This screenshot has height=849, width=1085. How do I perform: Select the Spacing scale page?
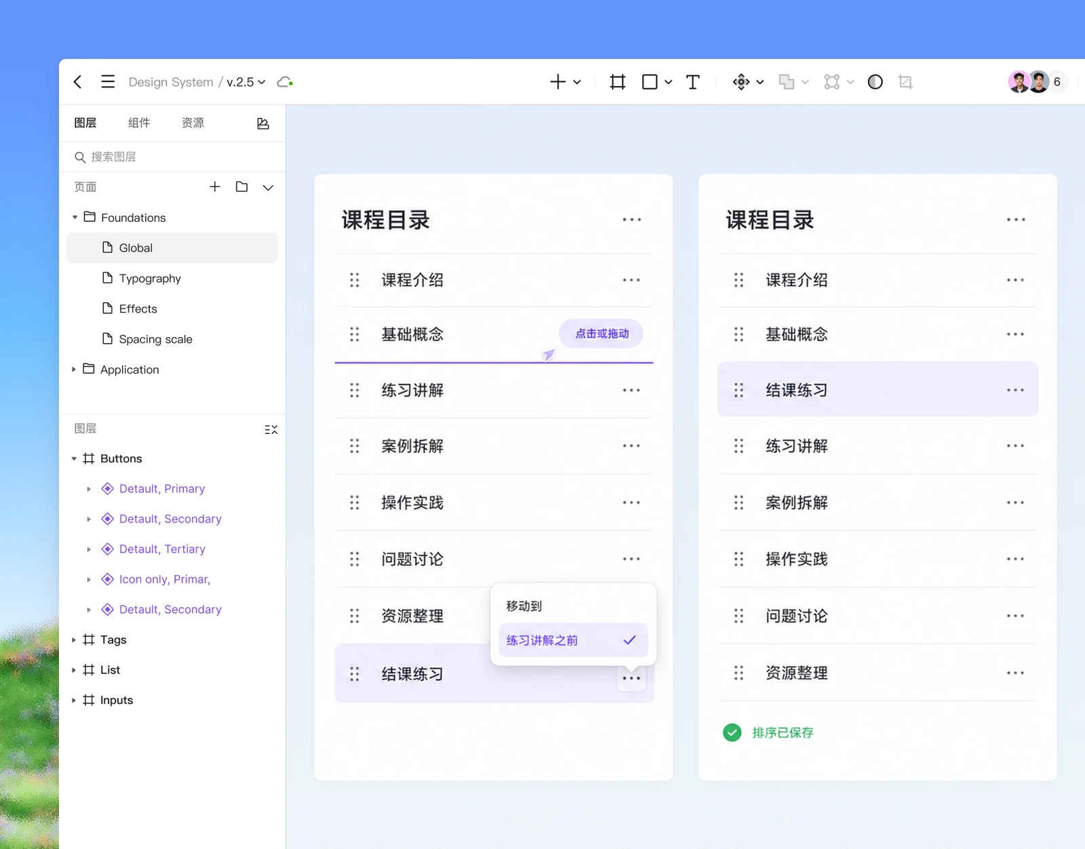tap(172, 339)
